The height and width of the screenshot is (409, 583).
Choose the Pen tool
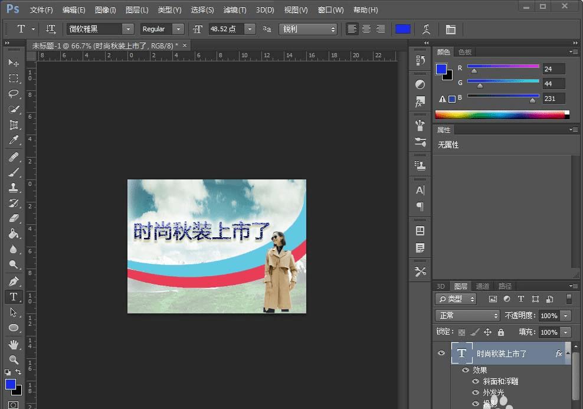point(14,281)
